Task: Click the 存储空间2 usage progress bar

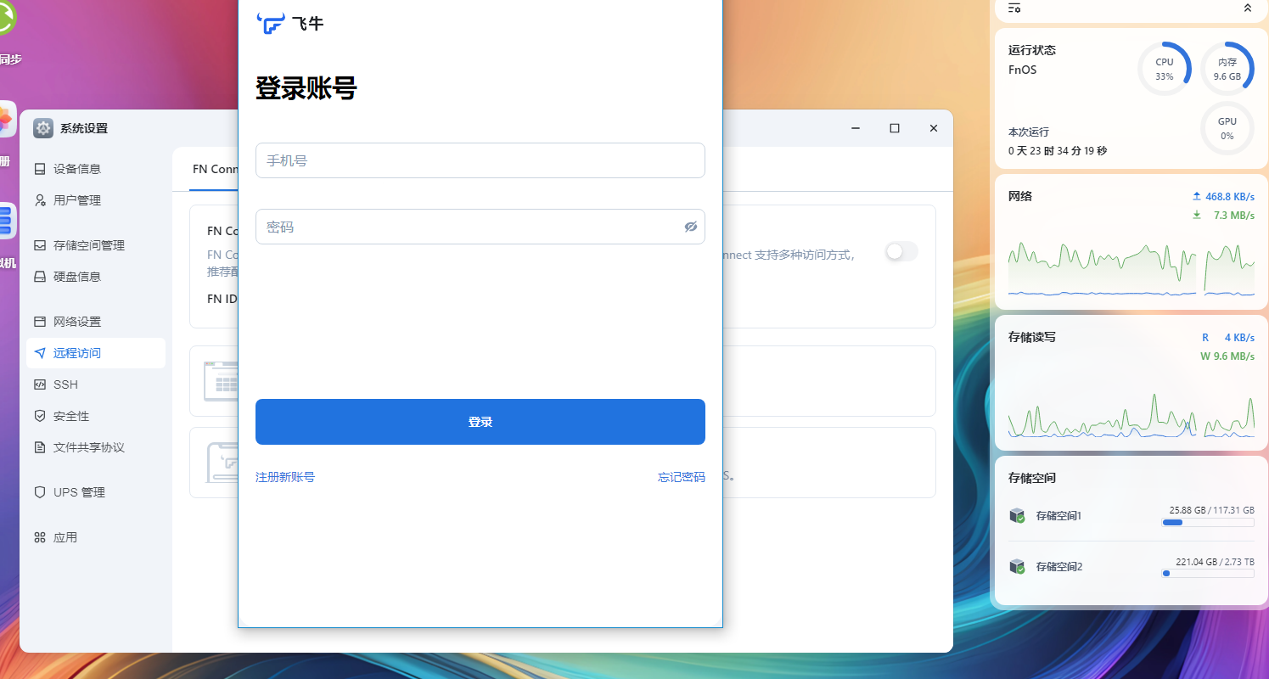Action: click(x=1208, y=574)
